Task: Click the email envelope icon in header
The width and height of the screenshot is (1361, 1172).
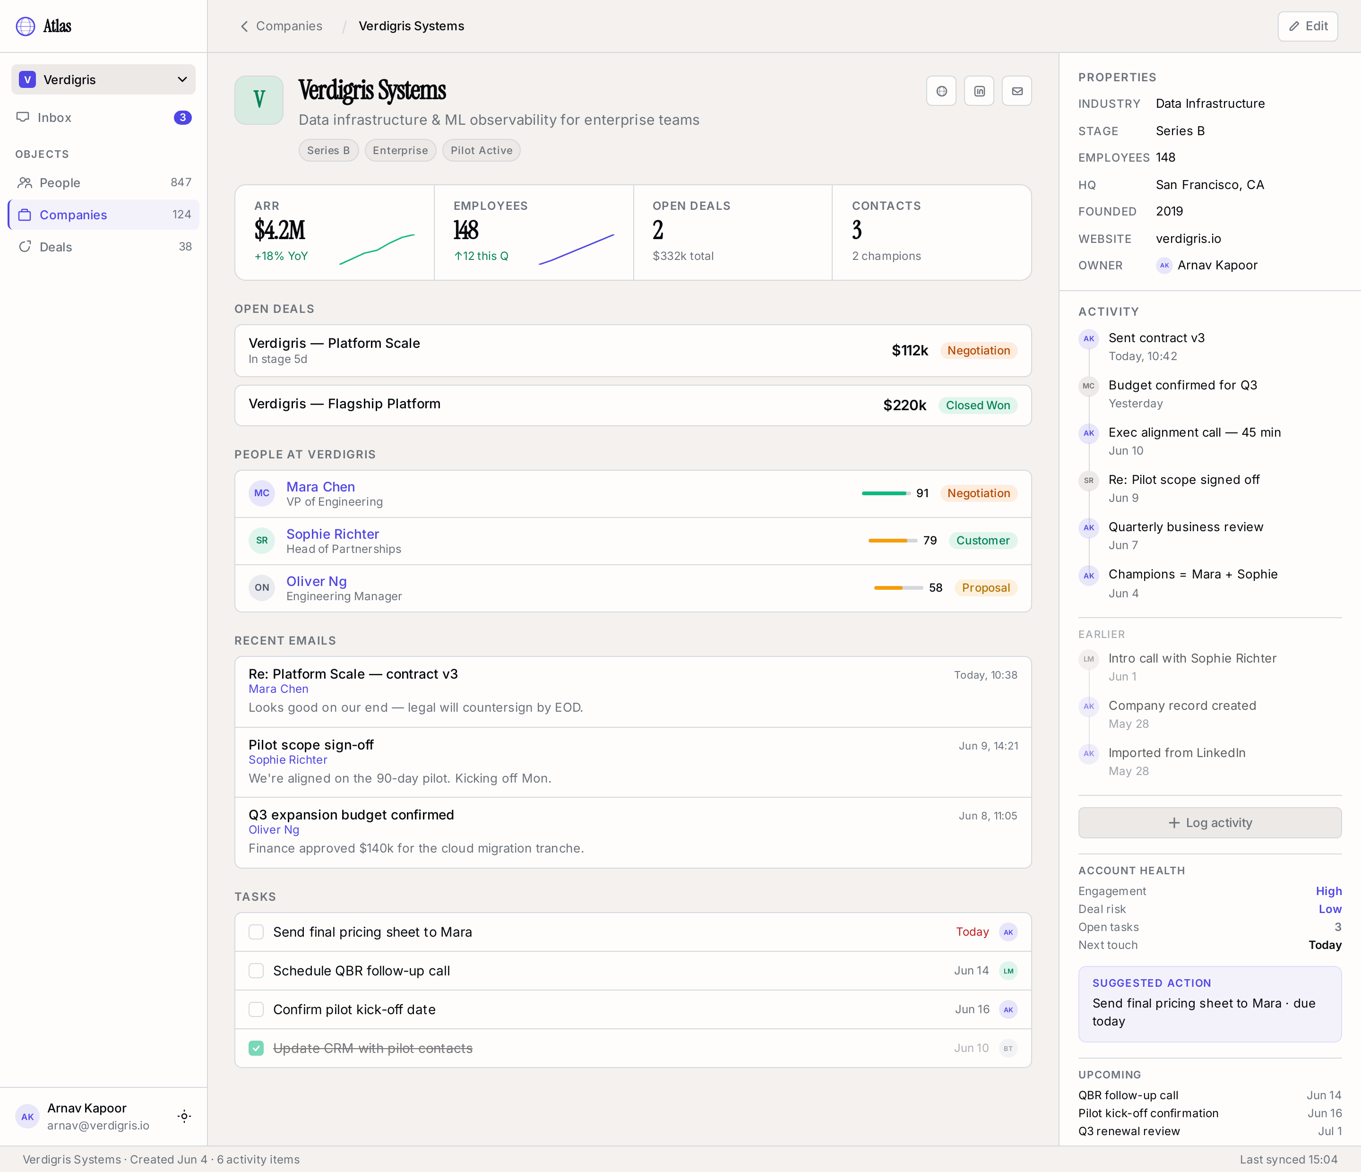Action: coord(1017,91)
